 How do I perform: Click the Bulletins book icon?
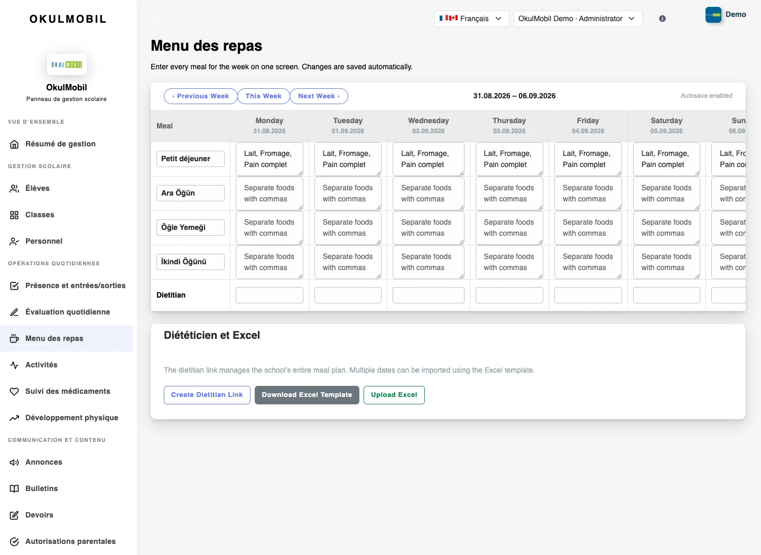(x=14, y=489)
